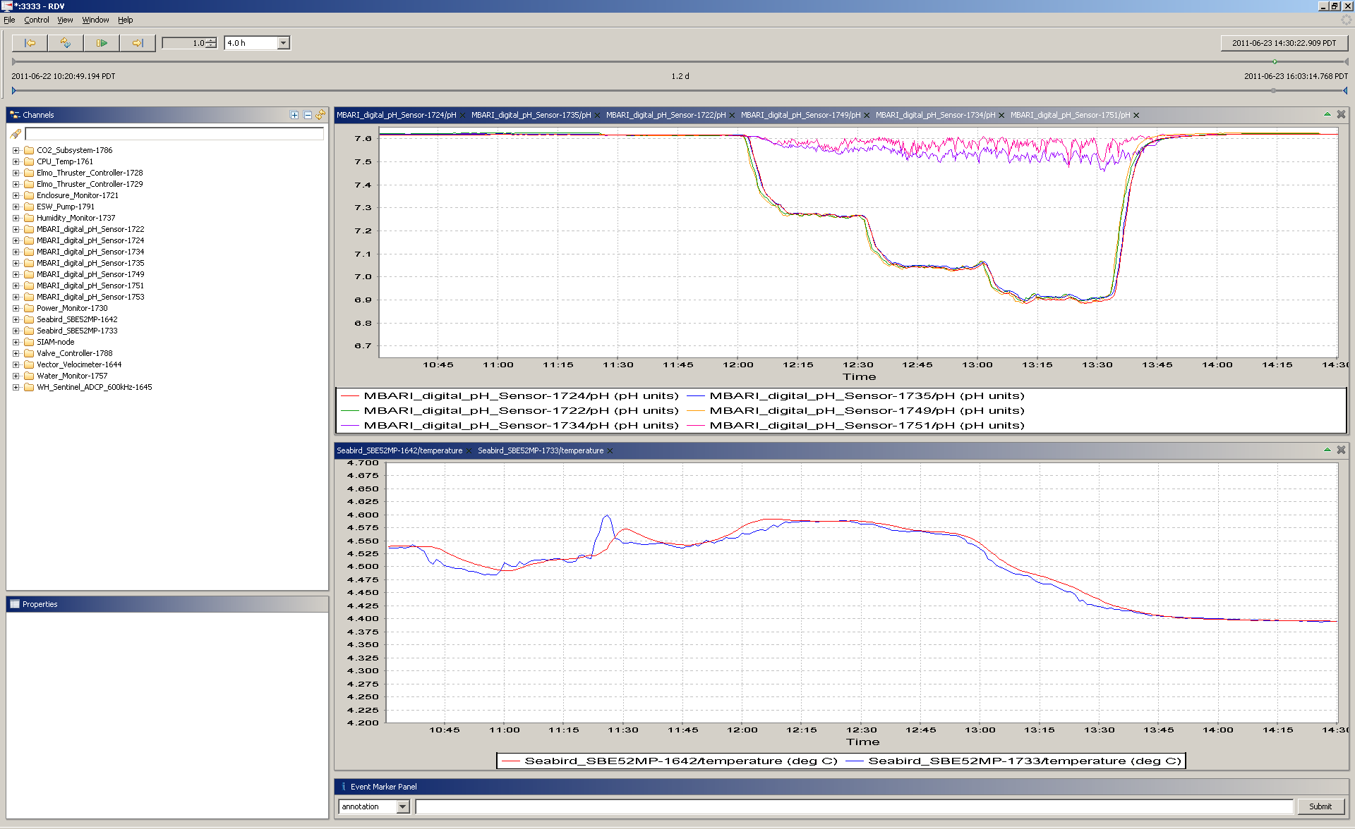Start playback with the green play icon

pyautogui.click(x=102, y=43)
